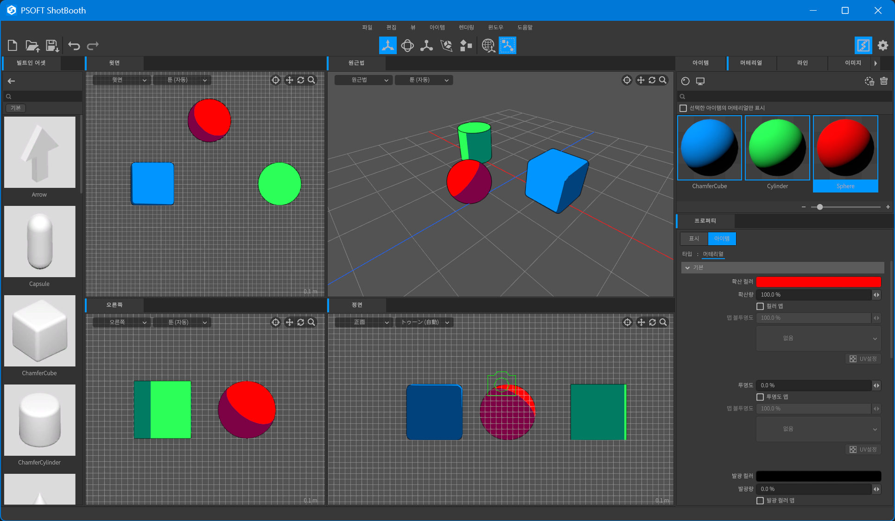This screenshot has height=521, width=895.
Task: Open the 렌더링 menu
Action: (466, 27)
